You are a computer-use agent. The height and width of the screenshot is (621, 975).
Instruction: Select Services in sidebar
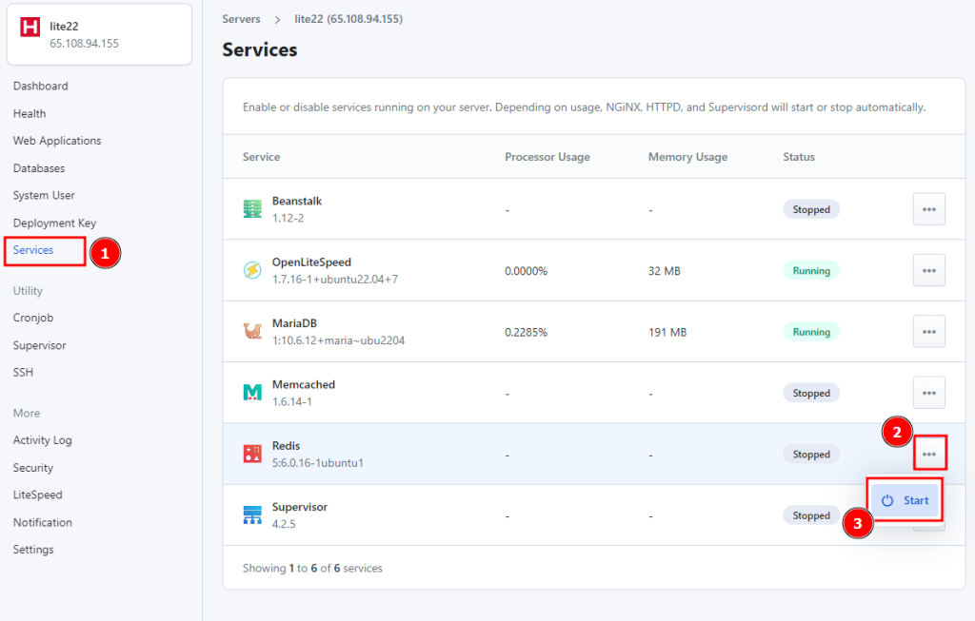pos(33,250)
